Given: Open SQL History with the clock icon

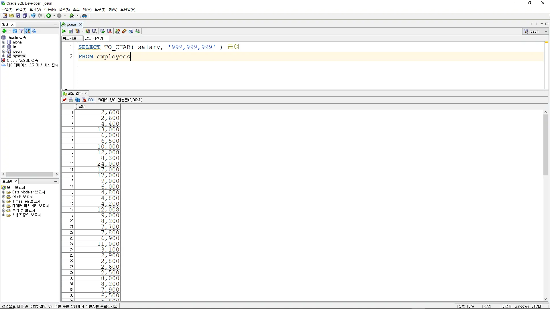Looking at the screenshot, I should [131, 31].
